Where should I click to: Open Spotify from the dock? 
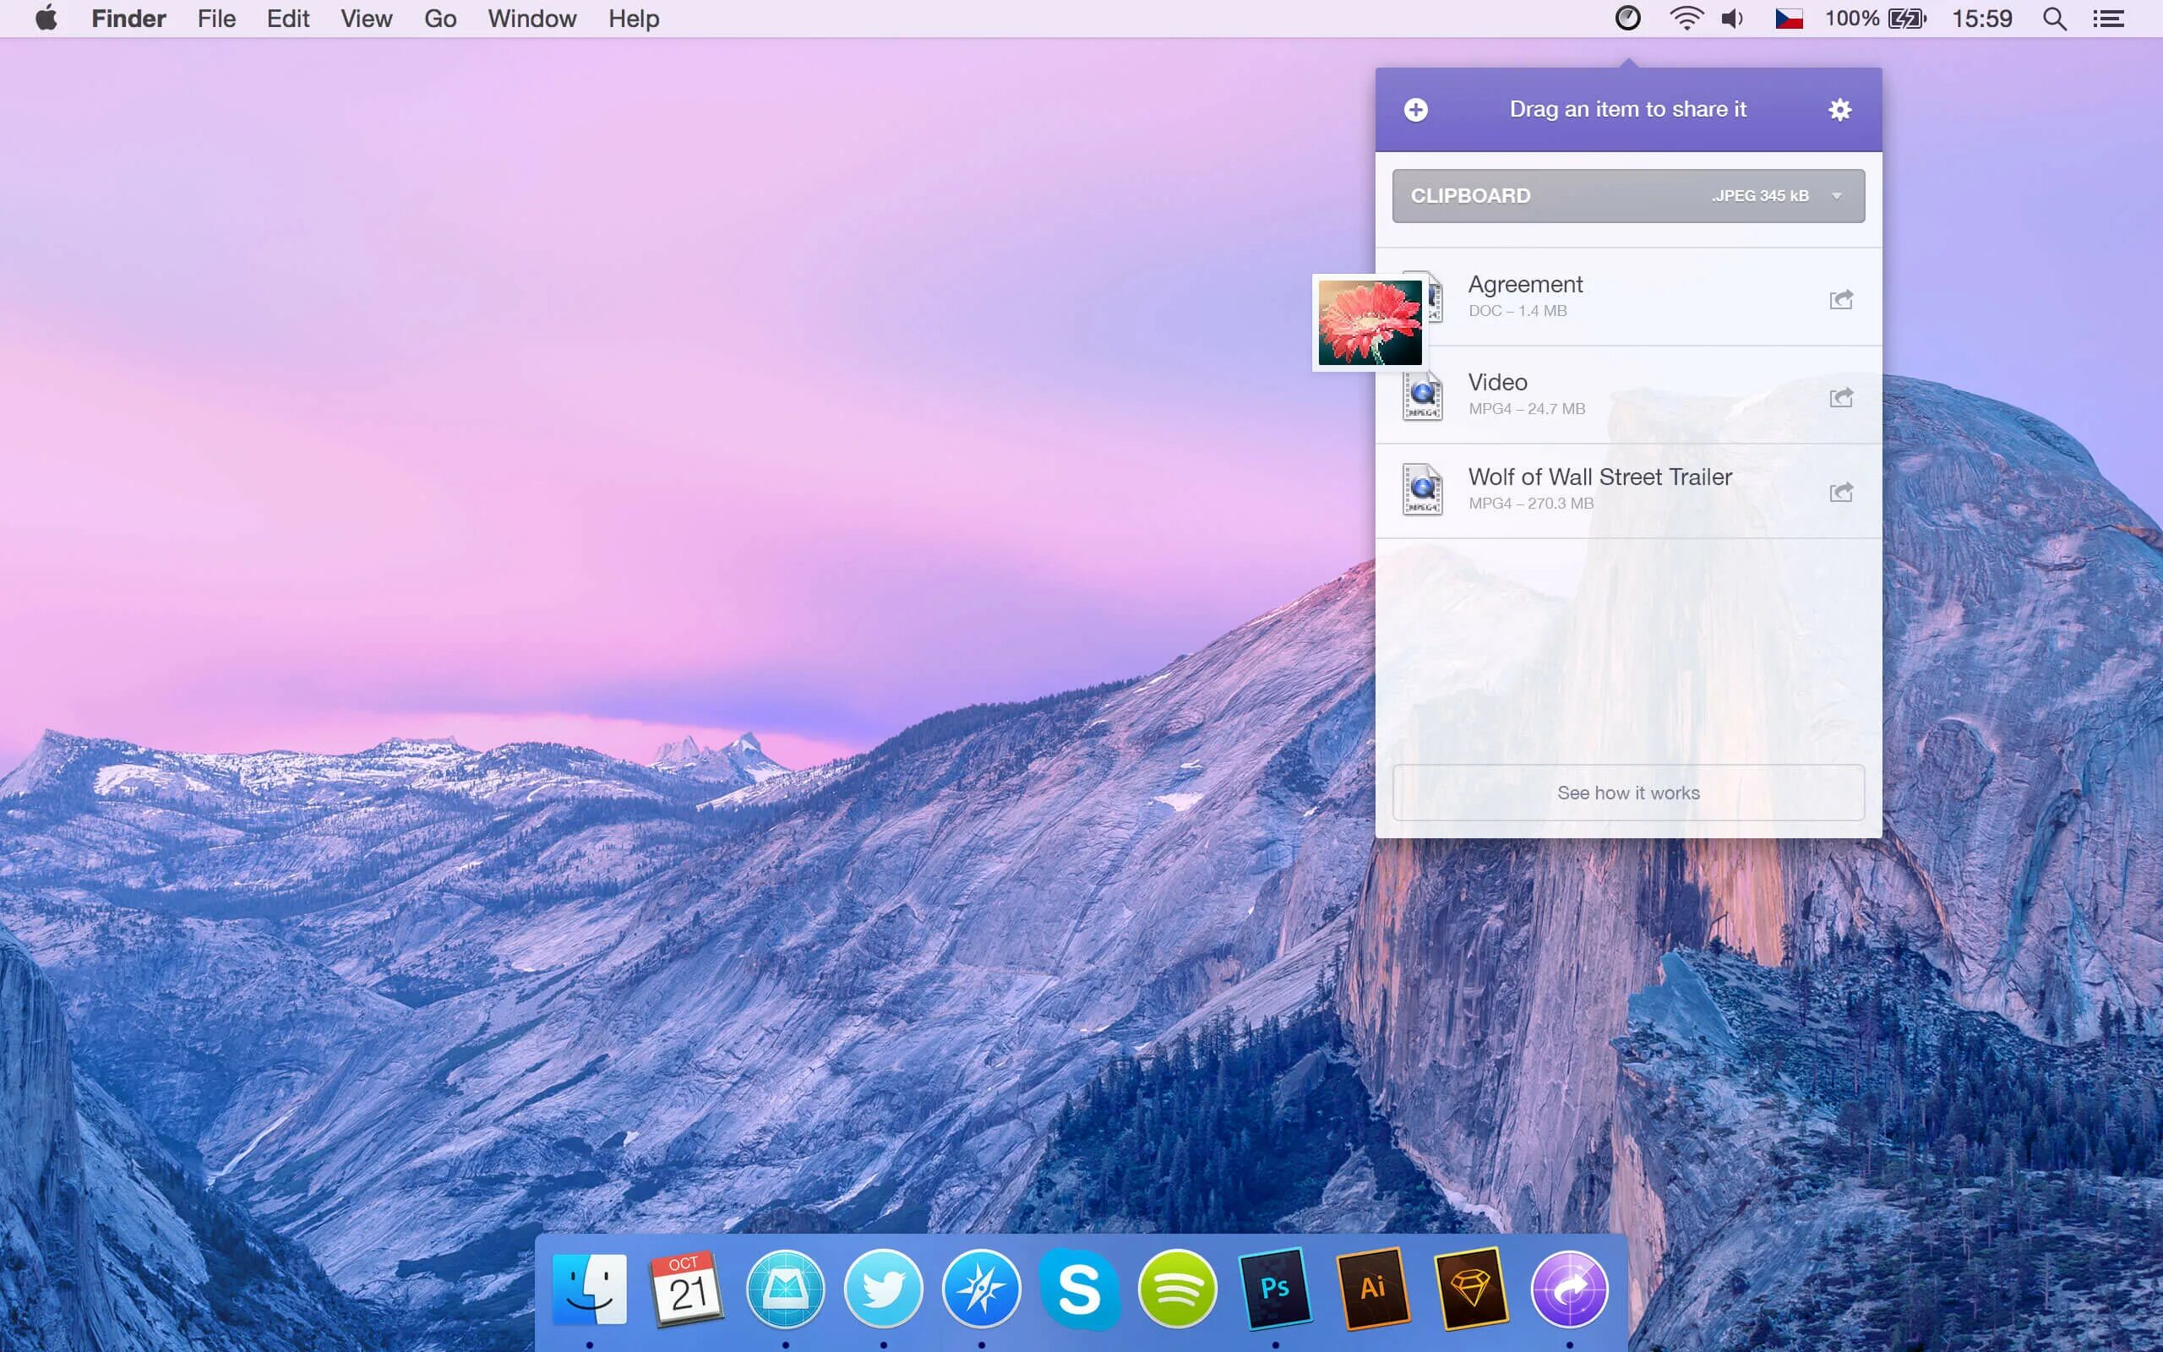pyautogui.click(x=1176, y=1289)
